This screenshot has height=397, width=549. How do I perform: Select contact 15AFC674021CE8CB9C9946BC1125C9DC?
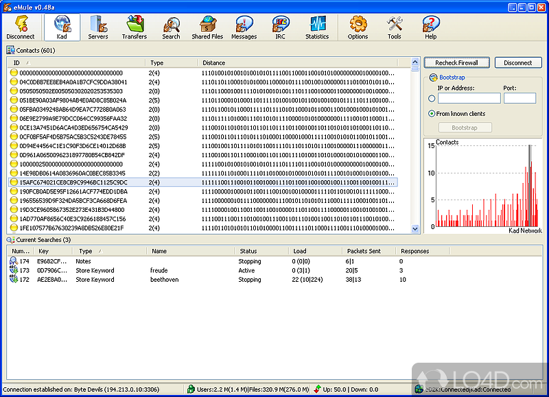click(202, 182)
